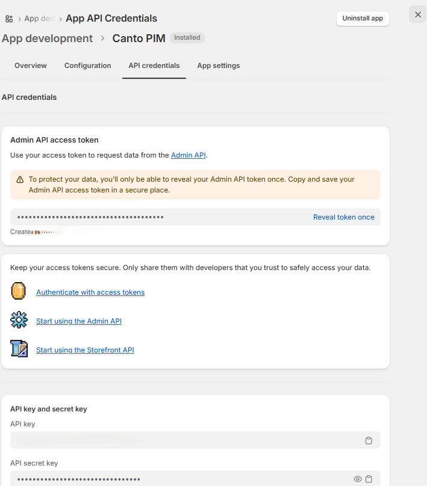Click the apps grid breadcrumb icon
Image resolution: width=427 pixels, height=486 pixels.
point(9,19)
